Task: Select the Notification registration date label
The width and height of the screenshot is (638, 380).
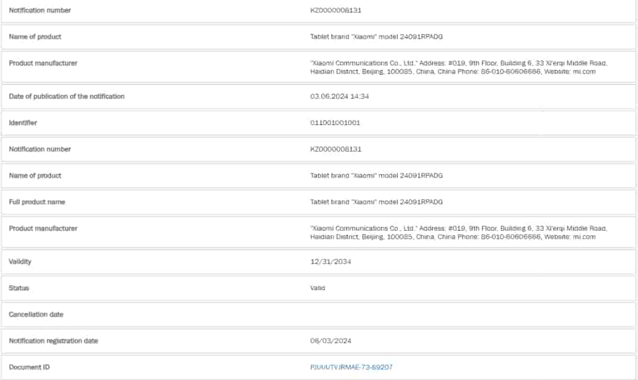Action: pyautogui.click(x=53, y=341)
